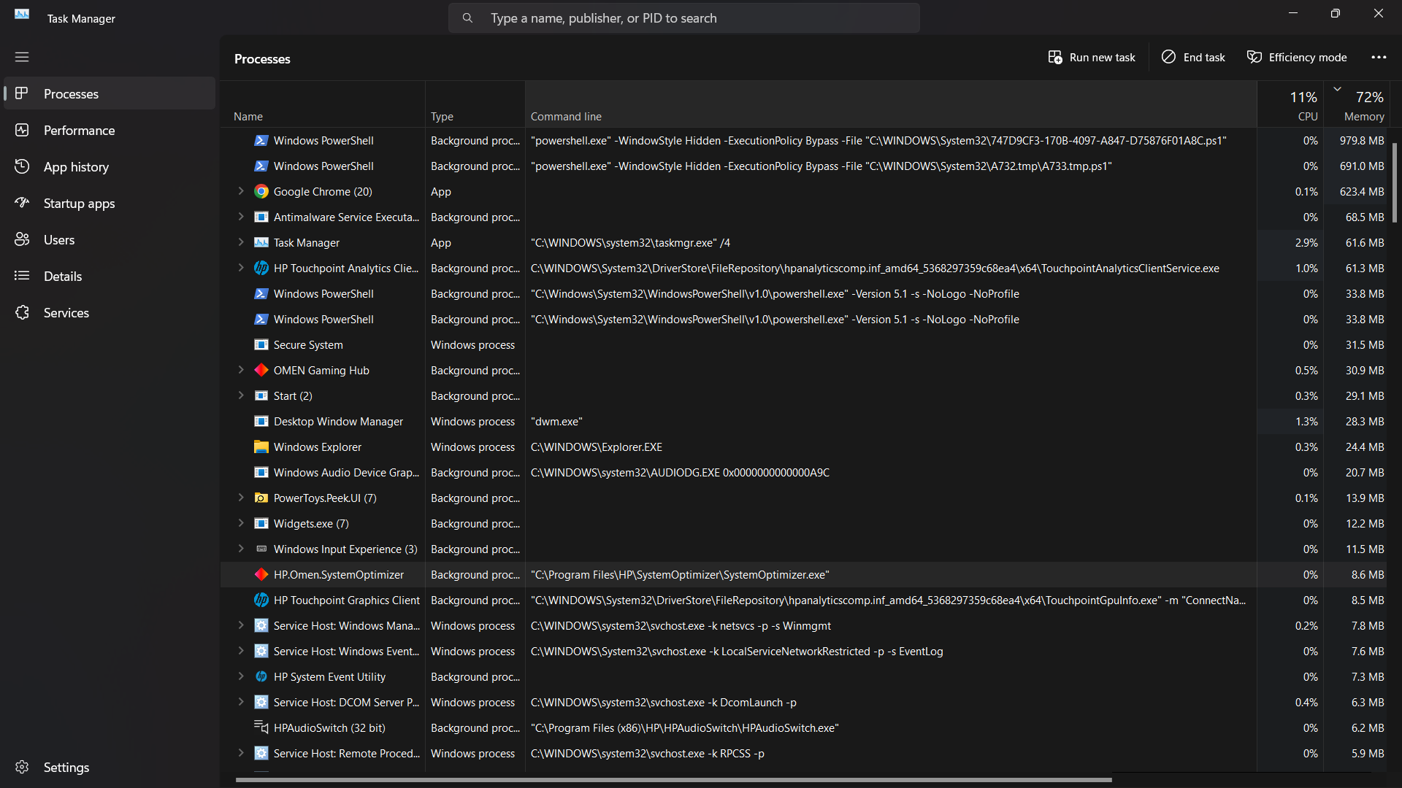The width and height of the screenshot is (1402, 788).
Task: Click the Desktop Window Manager icon
Action: 261,421
